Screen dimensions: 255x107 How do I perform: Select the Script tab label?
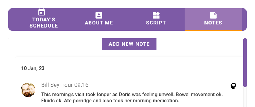click(156, 23)
